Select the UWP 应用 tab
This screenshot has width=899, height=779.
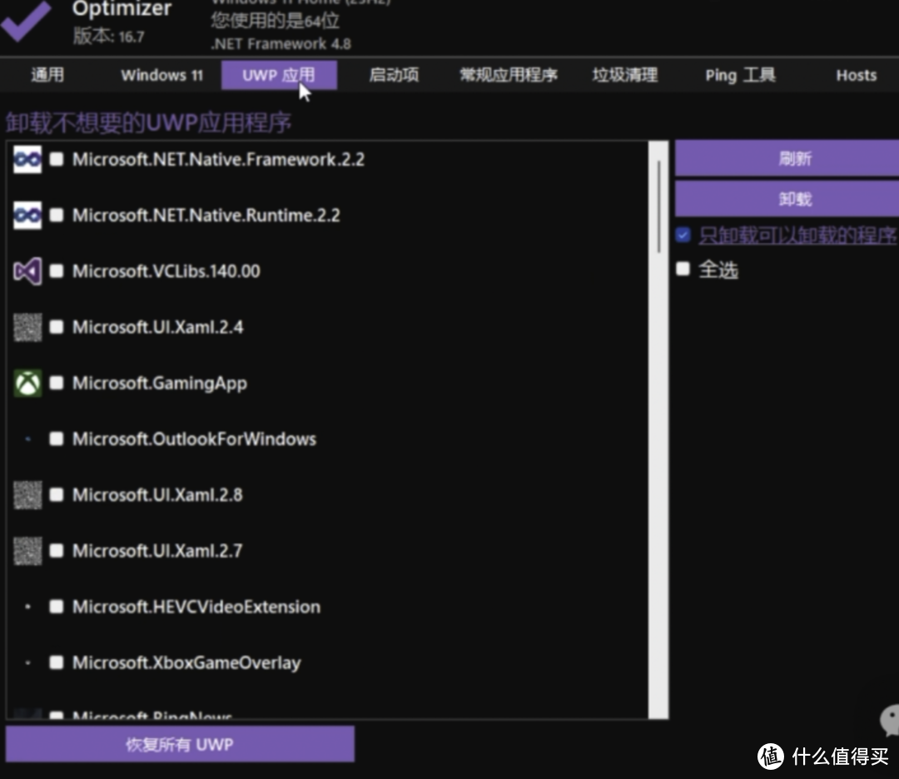(279, 75)
